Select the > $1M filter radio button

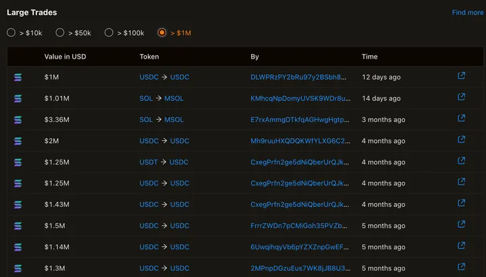[162, 32]
